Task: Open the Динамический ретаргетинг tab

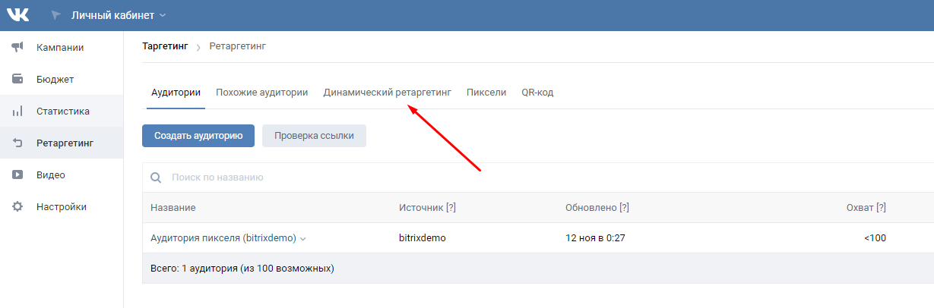Action: (x=387, y=93)
